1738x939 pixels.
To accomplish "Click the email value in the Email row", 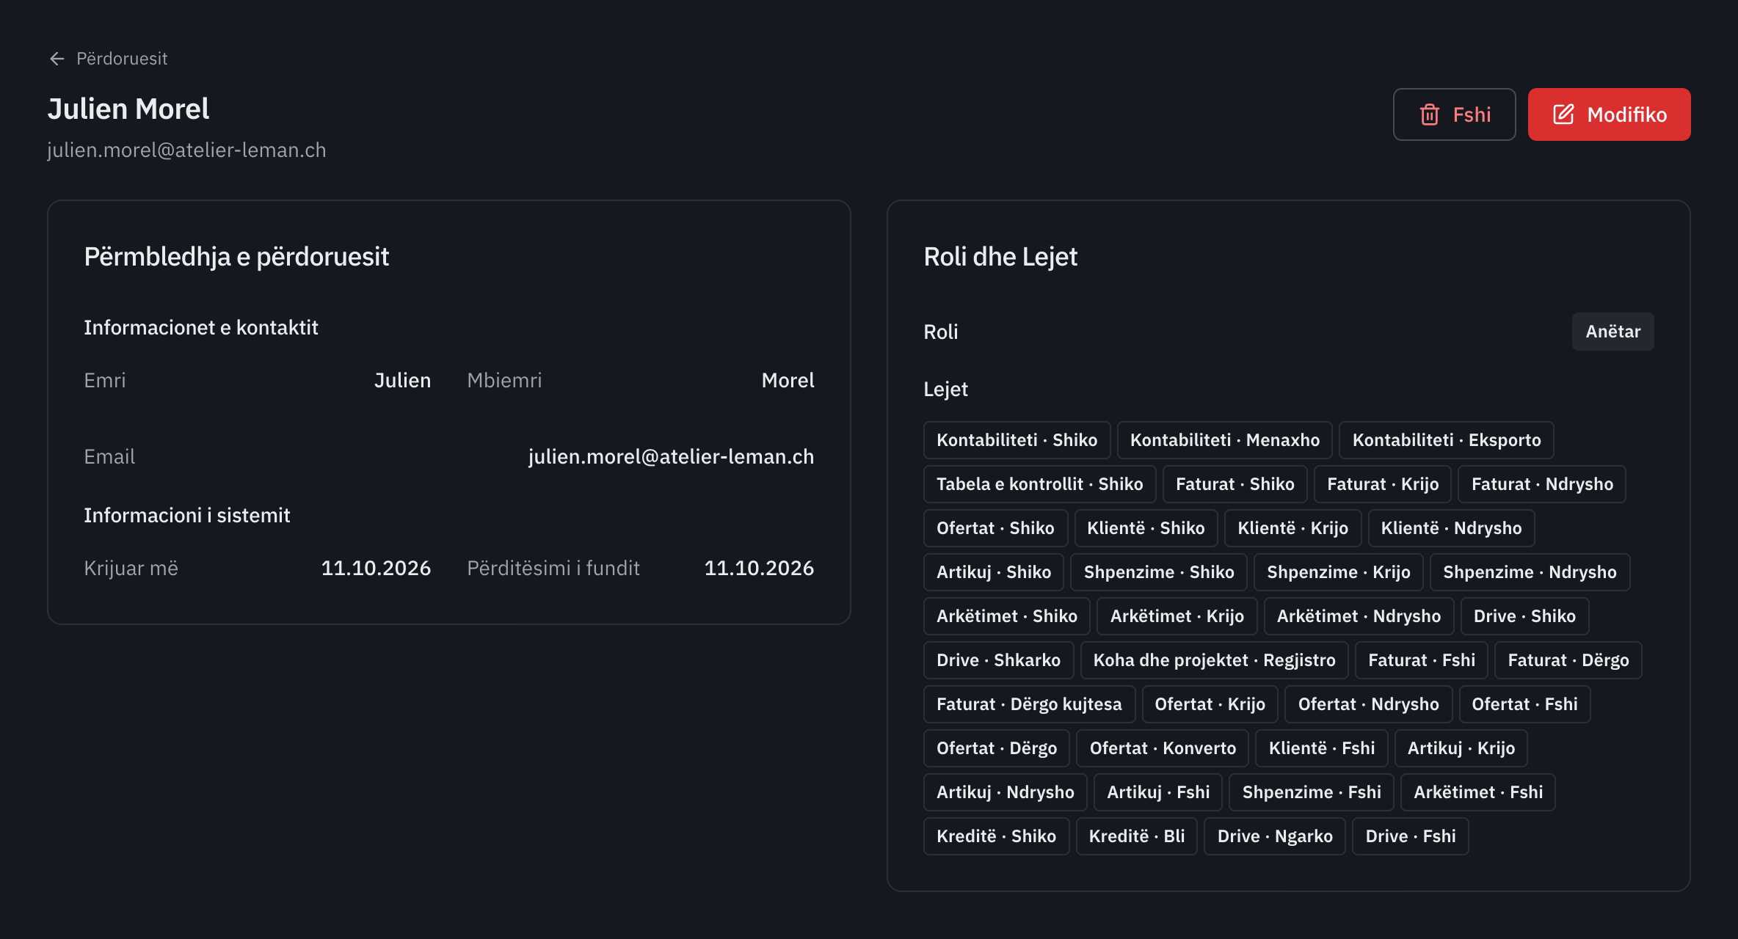I will tap(671, 456).
